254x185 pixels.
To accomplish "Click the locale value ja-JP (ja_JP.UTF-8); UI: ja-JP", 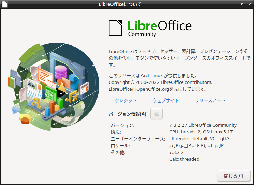I will click(x=196, y=146).
